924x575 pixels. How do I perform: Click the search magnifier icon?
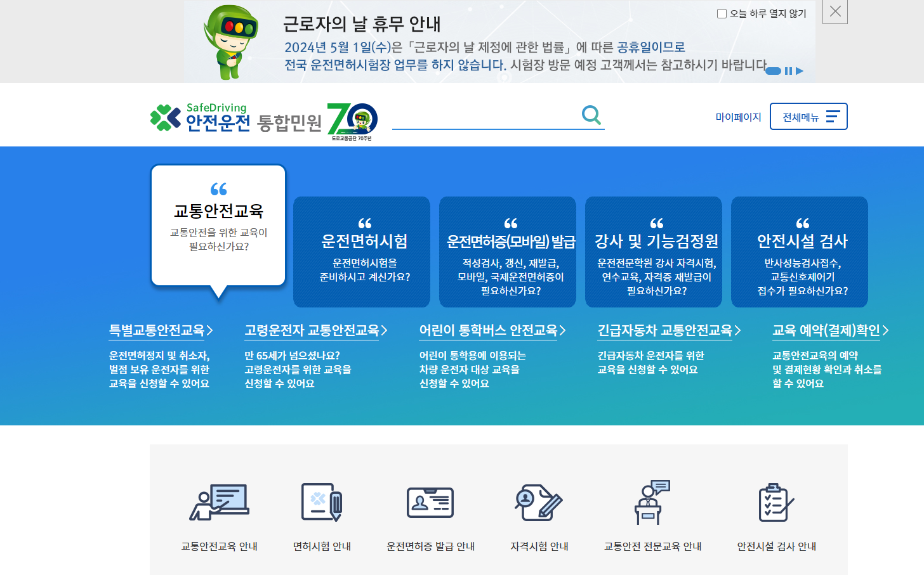592,115
